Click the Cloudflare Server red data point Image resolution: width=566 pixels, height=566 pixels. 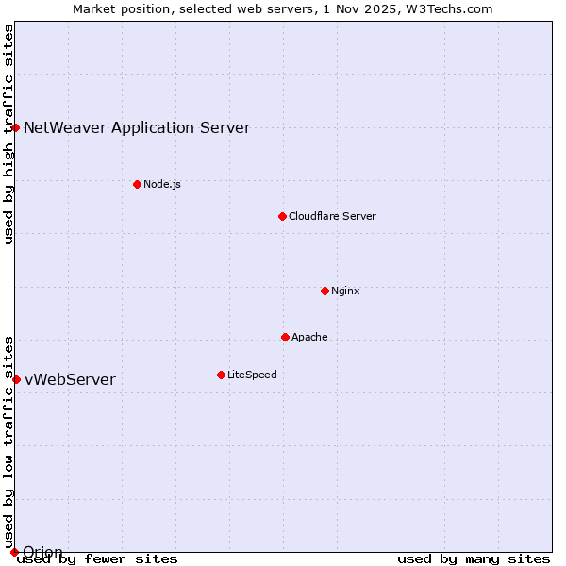tap(282, 216)
